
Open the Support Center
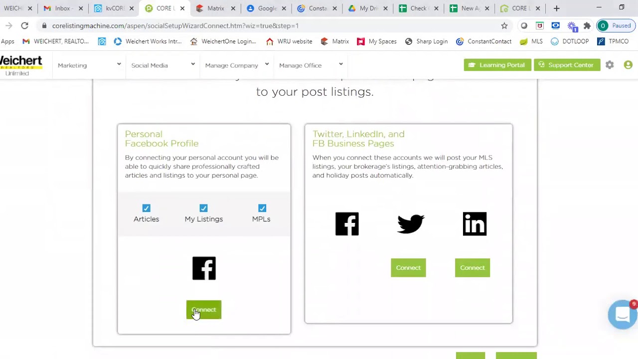[x=567, y=65]
